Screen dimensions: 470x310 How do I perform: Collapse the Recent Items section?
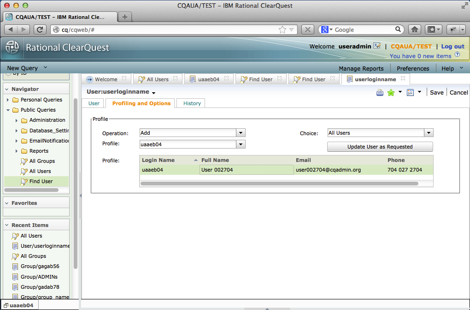point(7,225)
